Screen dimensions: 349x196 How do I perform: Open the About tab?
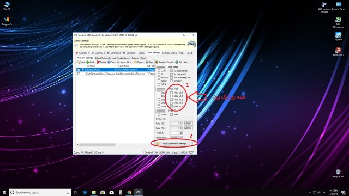(x=189, y=53)
